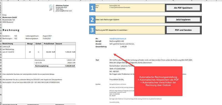Select the 'Leistungszeitraum:' label cell
This screenshot has width=222, height=105.
click(x=32, y=36)
